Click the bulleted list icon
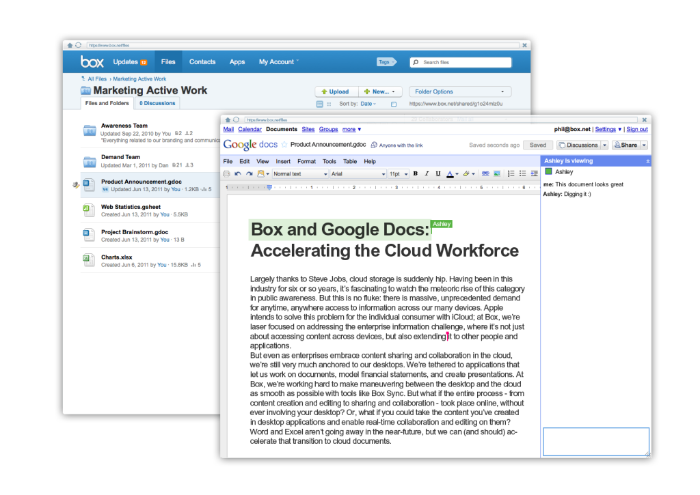Screen dimensions: 700x495 coord(523,173)
